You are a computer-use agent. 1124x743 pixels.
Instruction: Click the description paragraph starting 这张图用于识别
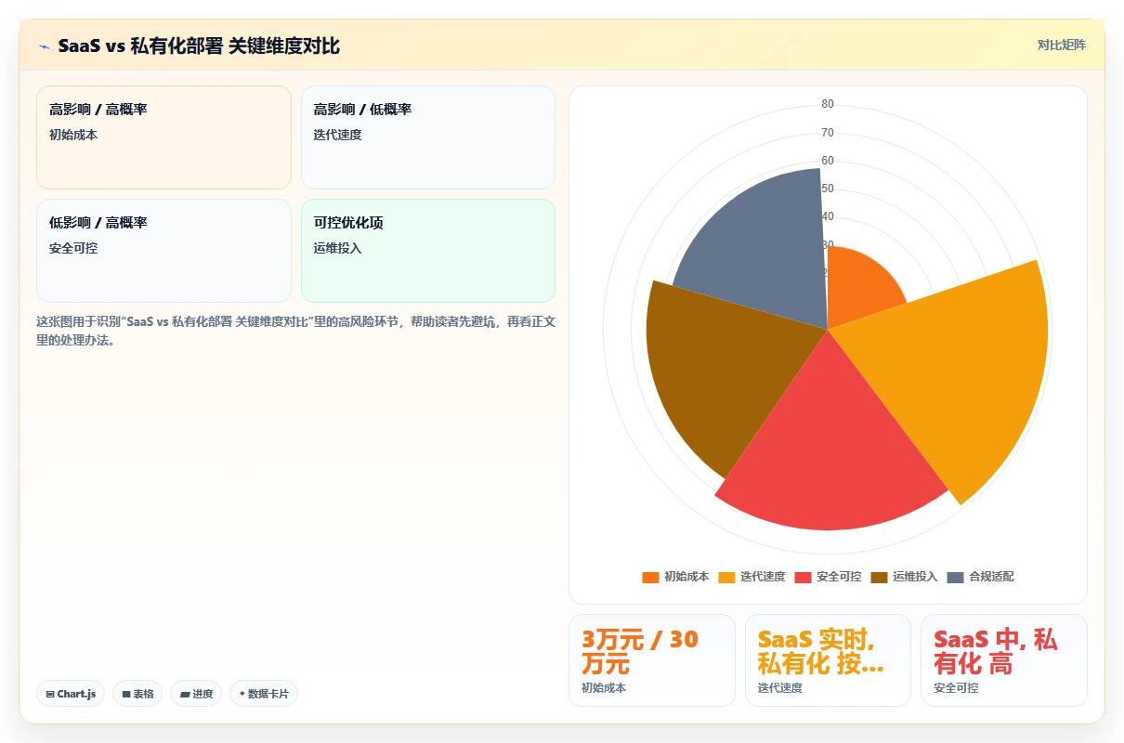(x=295, y=331)
